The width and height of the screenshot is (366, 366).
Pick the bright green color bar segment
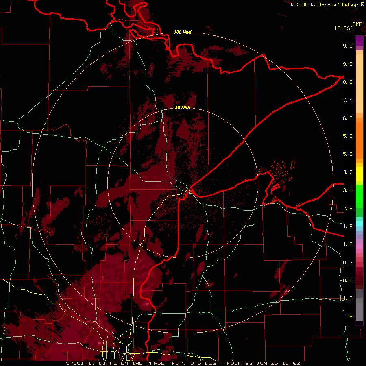pyautogui.click(x=359, y=196)
